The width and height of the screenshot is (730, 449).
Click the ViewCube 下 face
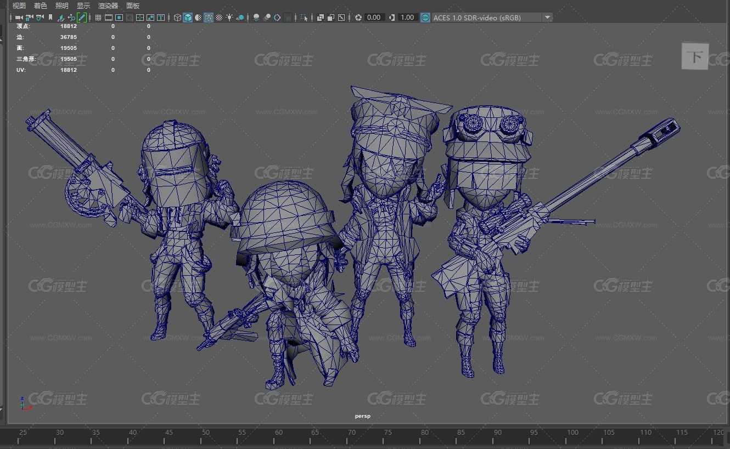(695, 56)
